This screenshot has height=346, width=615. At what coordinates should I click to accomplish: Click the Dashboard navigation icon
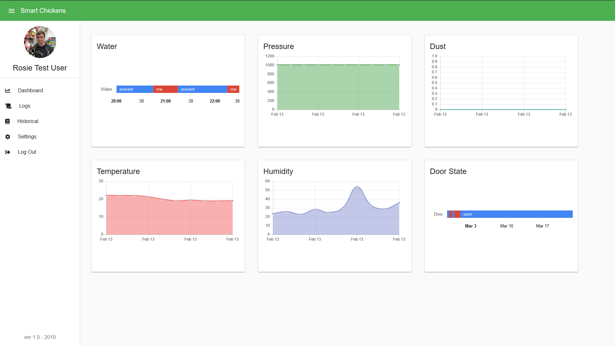coord(8,90)
